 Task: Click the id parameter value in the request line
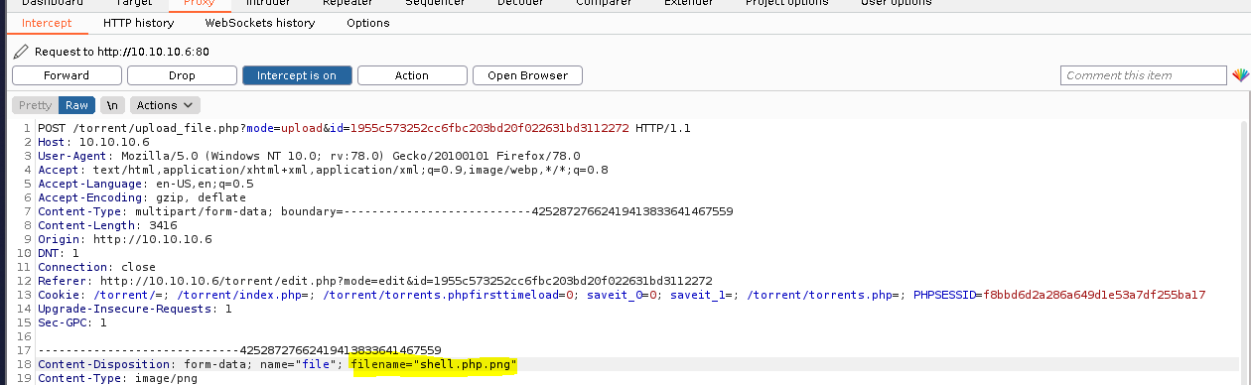tap(489, 128)
